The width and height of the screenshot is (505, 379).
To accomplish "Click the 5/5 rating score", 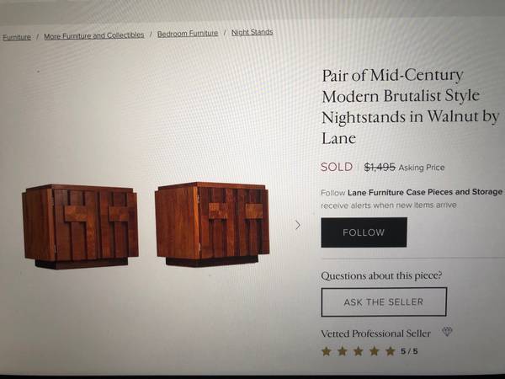I will [x=409, y=351].
